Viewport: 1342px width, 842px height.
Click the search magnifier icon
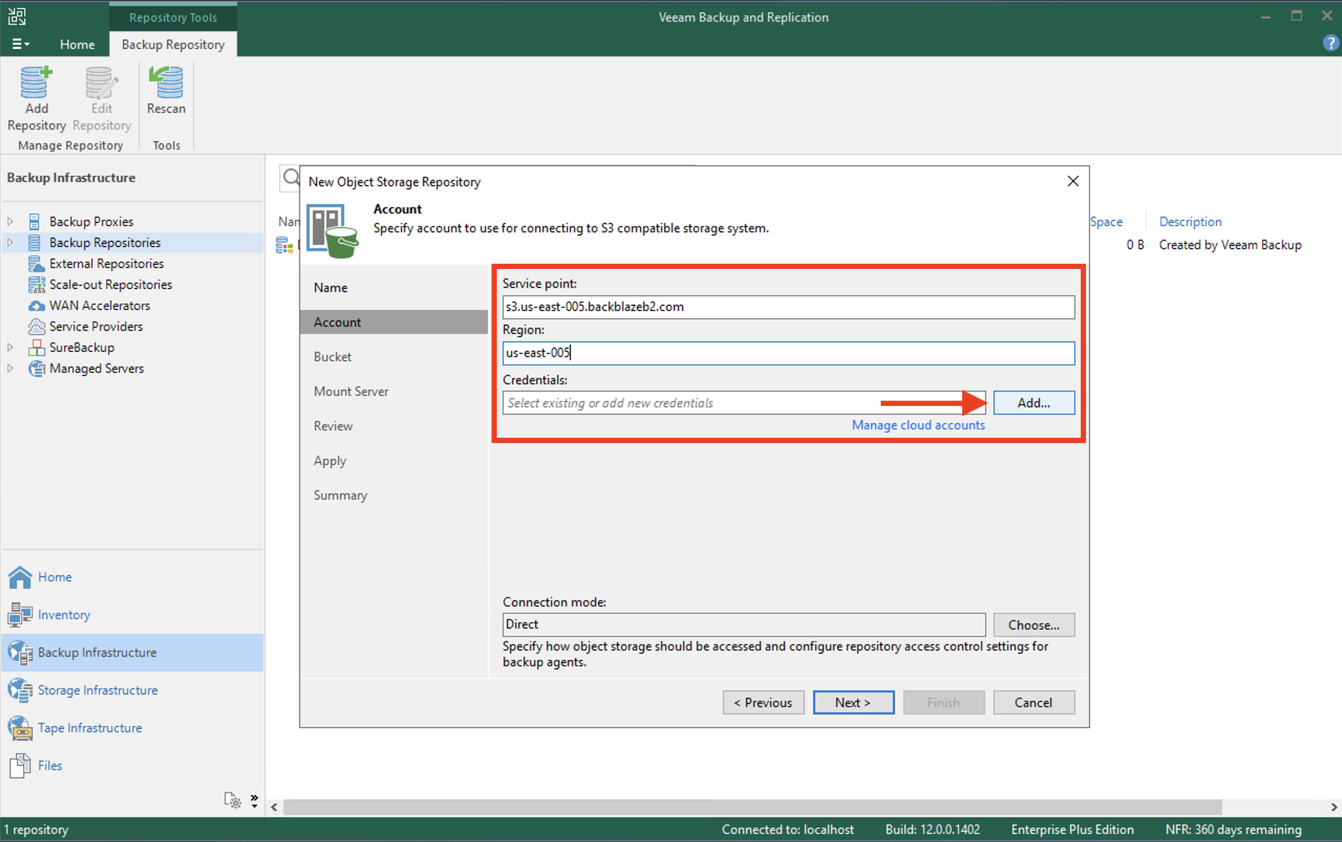click(x=291, y=178)
